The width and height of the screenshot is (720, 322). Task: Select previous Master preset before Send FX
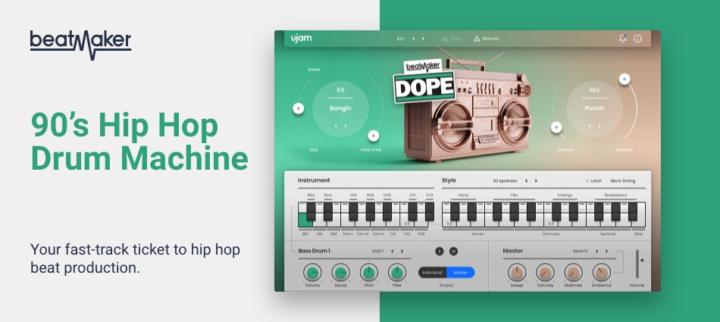coord(596,252)
